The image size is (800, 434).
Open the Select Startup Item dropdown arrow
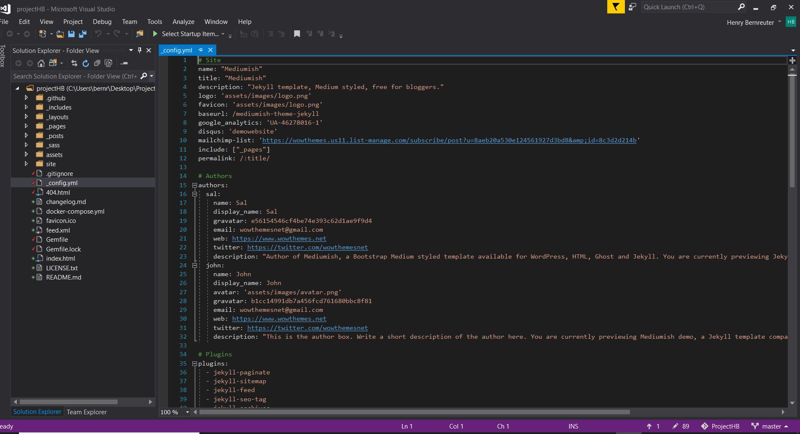(223, 34)
